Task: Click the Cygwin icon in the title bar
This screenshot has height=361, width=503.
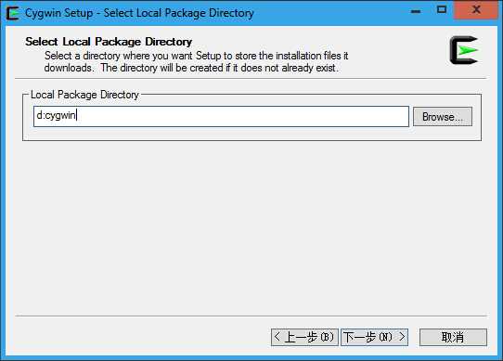Action: pyautogui.click(x=13, y=13)
